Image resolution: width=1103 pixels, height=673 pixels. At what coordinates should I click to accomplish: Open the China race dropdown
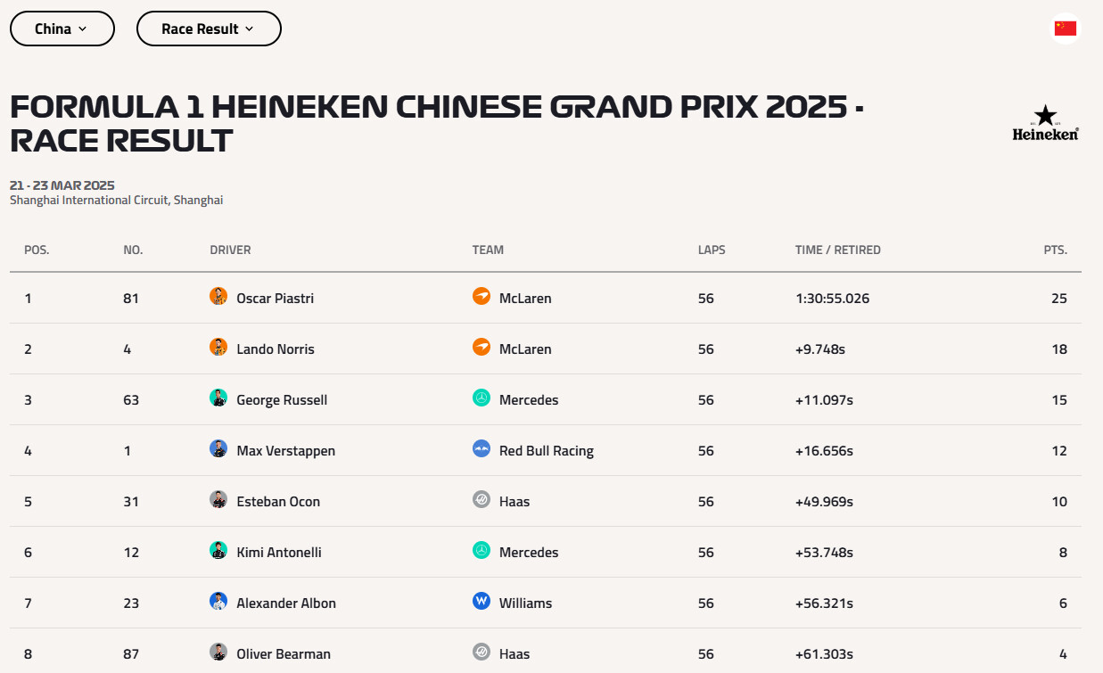pyautogui.click(x=62, y=29)
